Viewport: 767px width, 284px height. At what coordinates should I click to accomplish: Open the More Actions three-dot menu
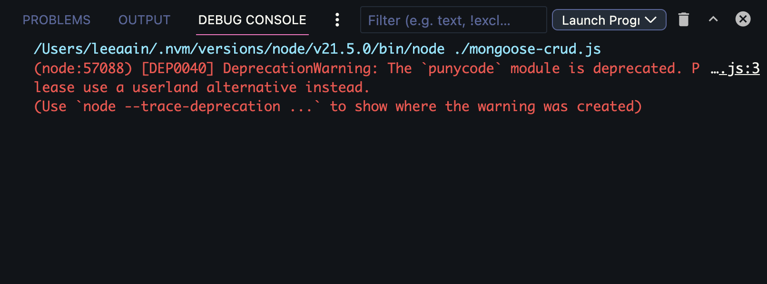337,20
